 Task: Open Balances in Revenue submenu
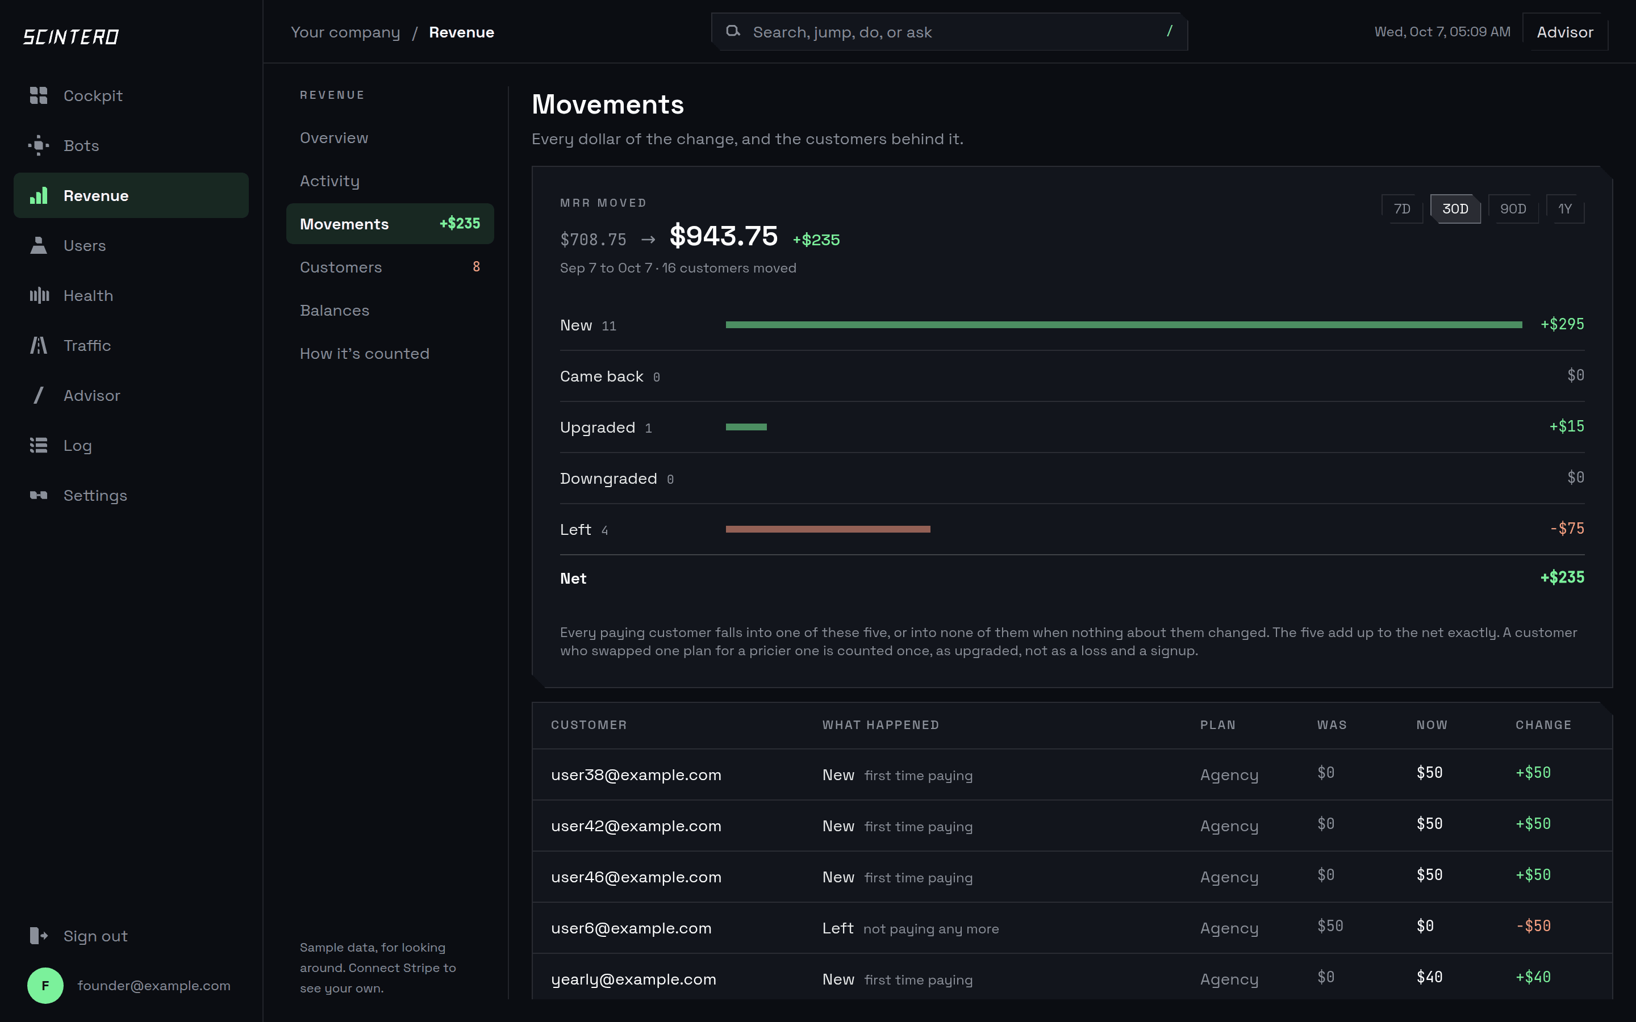click(390, 310)
